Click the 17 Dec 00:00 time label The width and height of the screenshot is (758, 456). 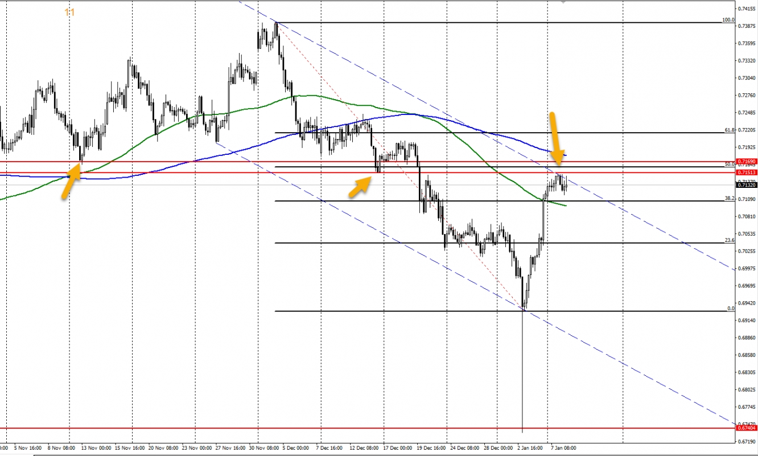[x=397, y=449]
